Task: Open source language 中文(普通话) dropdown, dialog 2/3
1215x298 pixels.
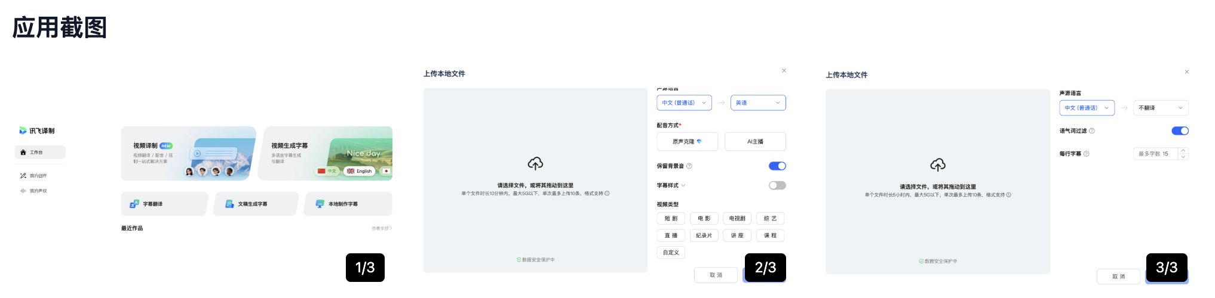Action: pyautogui.click(x=684, y=103)
